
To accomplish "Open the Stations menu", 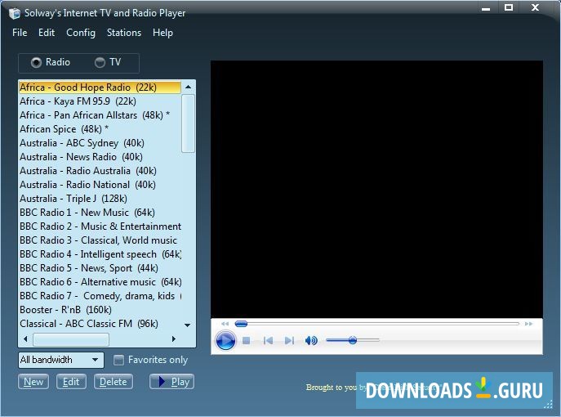I will 124,33.
